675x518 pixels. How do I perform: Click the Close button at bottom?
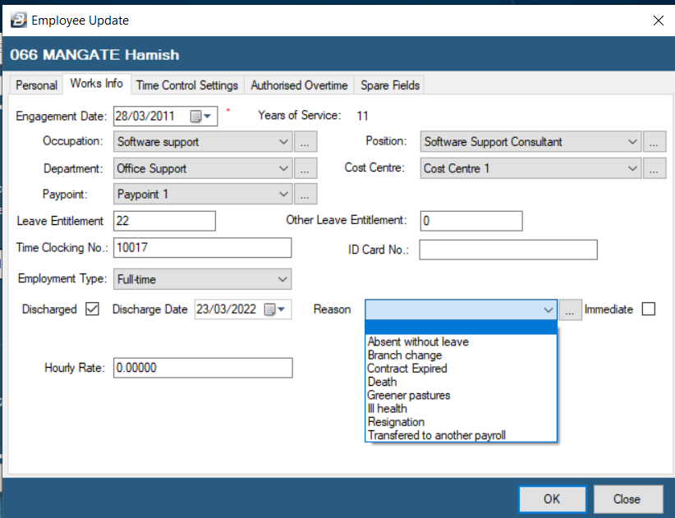tap(627, 499)
